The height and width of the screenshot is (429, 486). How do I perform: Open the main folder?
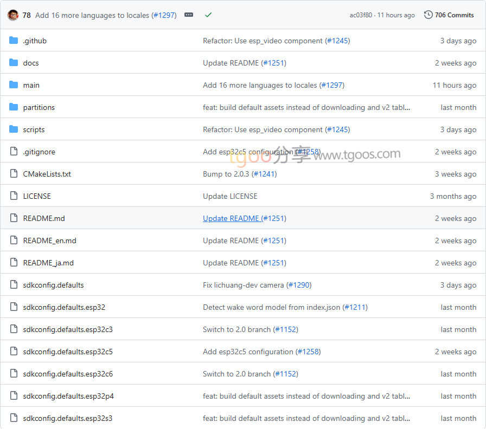[31, 85]
